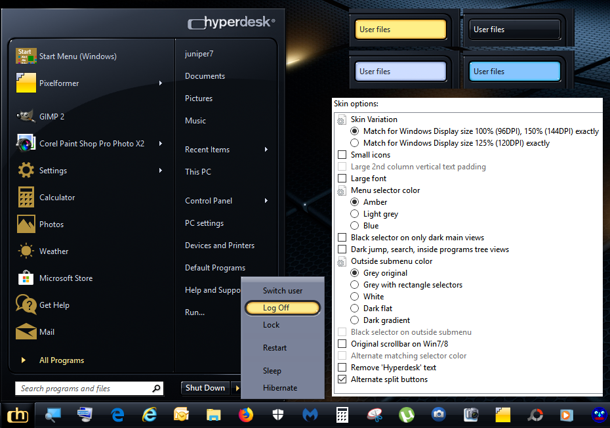Open the juniper7 user folder link
The width and height of the screenshot is (610, 428).
(x=199, y=54)
